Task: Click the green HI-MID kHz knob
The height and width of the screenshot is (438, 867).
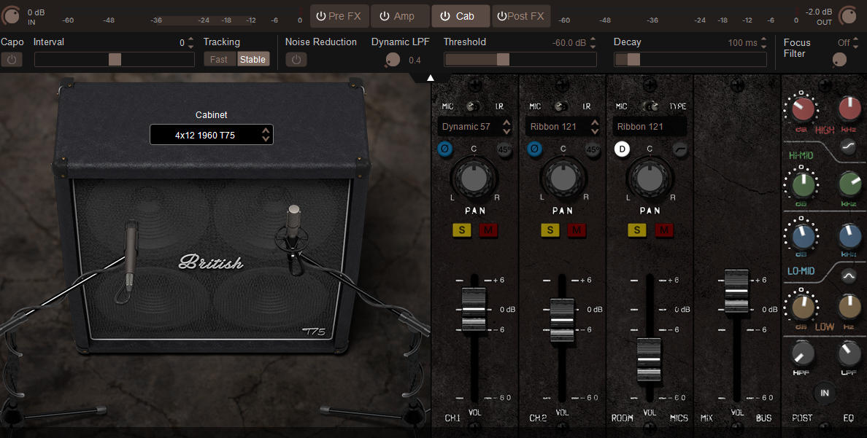Action: pyautogui.click(x=850, y=185)
